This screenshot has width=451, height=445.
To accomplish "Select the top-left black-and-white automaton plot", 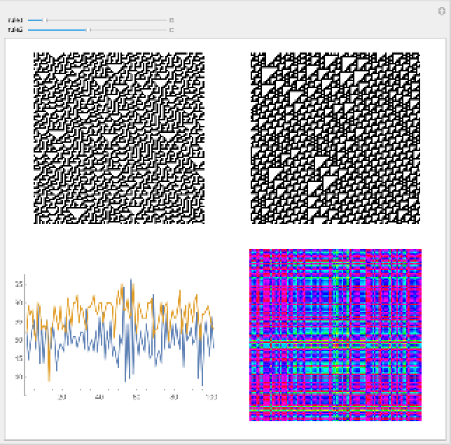I will tap(119, 138).
